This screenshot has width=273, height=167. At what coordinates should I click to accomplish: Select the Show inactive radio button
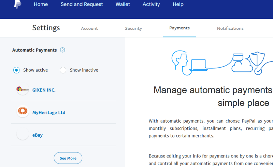click(63, 70)
